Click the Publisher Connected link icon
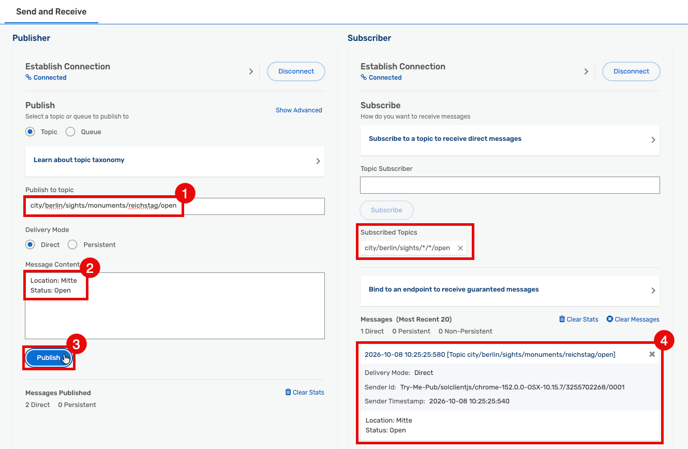Image resolution: width=688 pixels, height=449 pixels. pyautogui.click(x=28, y=78)
